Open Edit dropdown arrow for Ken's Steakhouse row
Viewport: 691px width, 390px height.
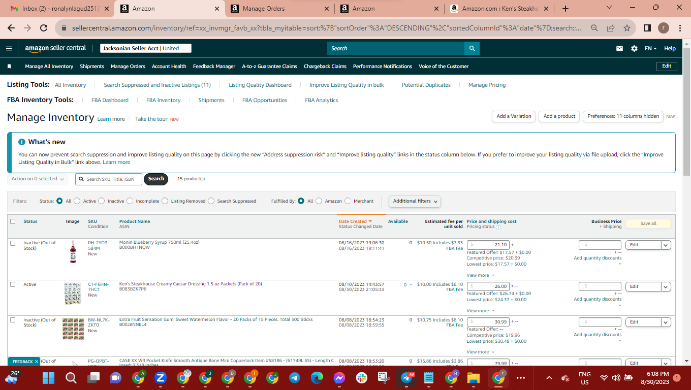click(666, 287)
